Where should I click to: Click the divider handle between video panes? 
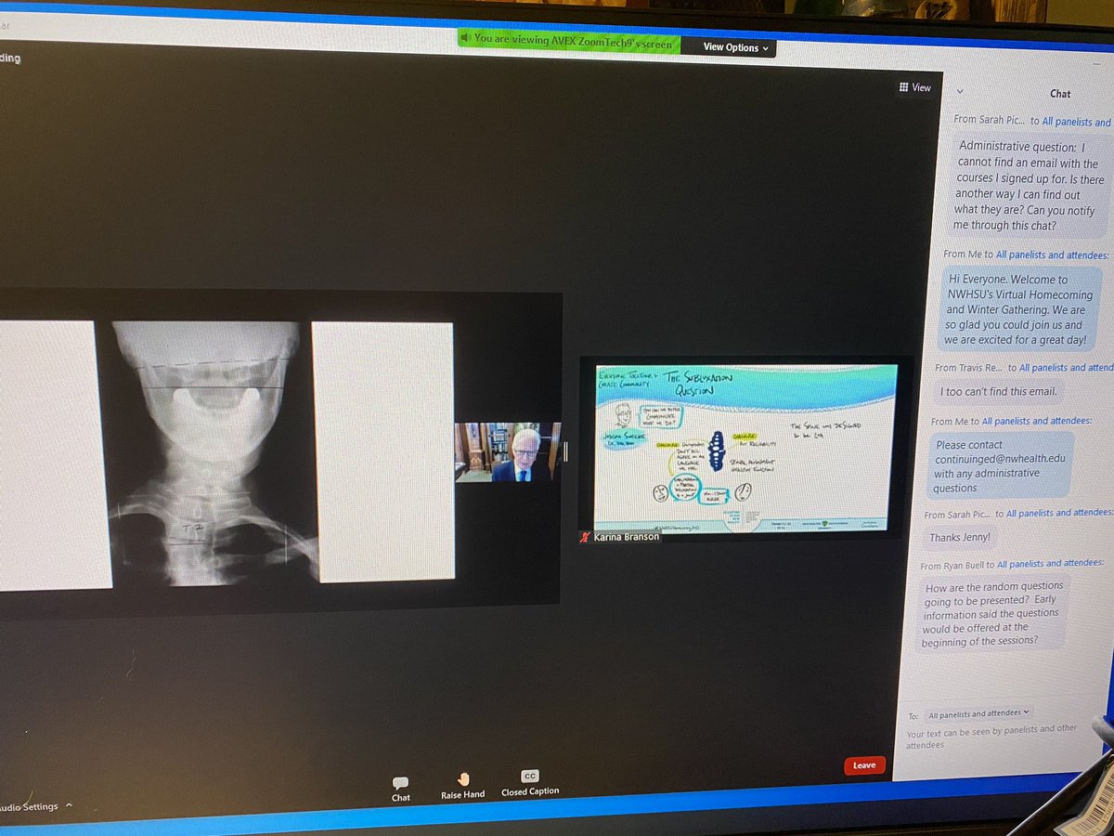coord(566,451)
